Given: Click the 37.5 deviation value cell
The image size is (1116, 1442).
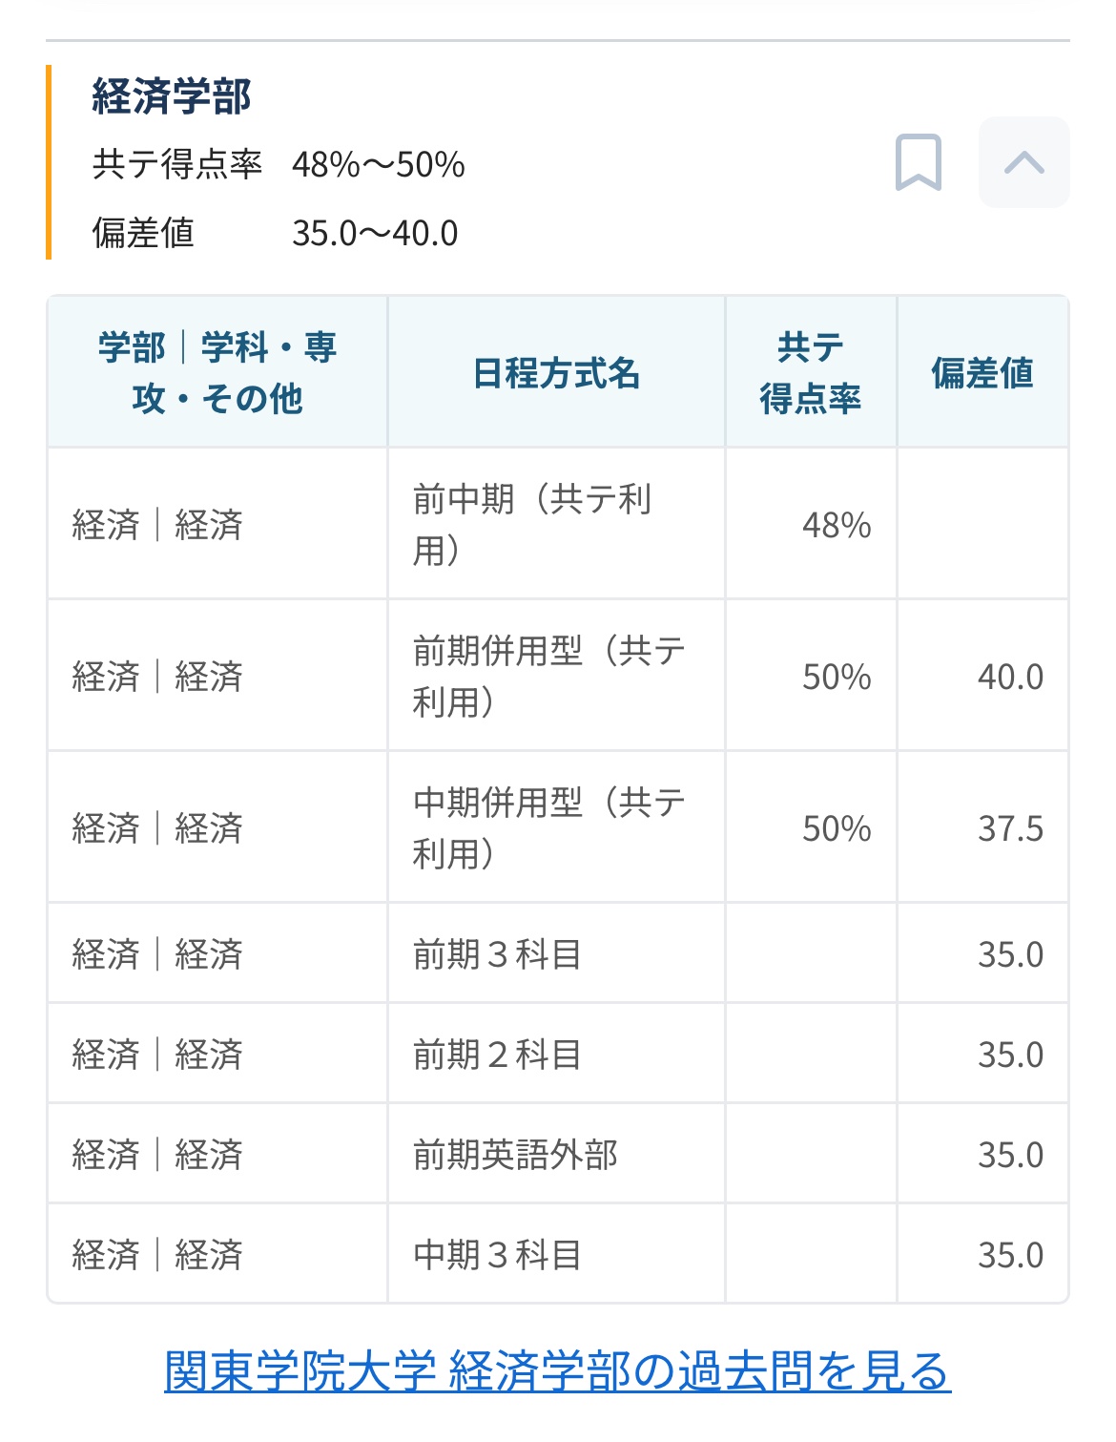Looking at the screenshot, I should [982, 827].
